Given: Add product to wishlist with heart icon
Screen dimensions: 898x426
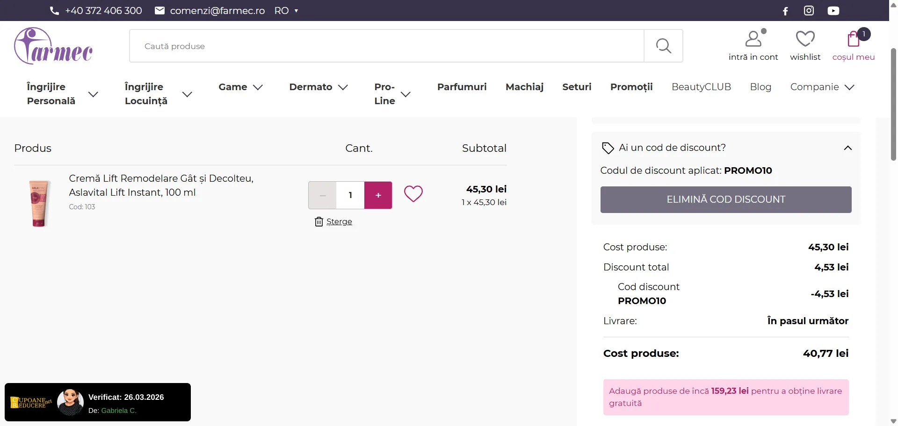Looking at the screenshot, I should [413, 194].
